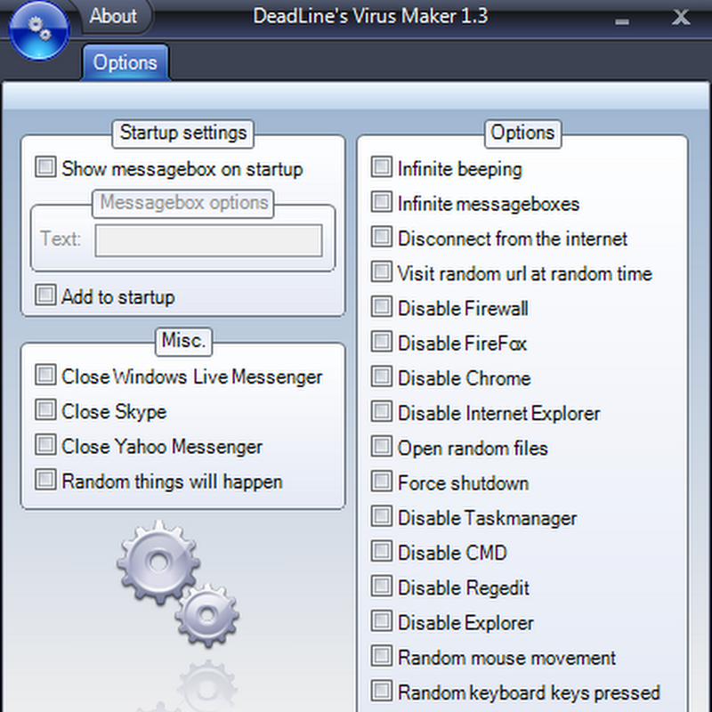Switch to the Options tab
Viewport: 712px width, 712px height.
pyautogui.click(x=125, y=62)
